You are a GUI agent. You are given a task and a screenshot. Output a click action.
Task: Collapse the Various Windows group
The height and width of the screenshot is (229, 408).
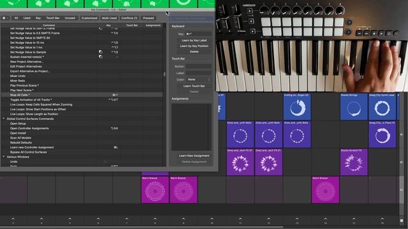tap(4, 157)
